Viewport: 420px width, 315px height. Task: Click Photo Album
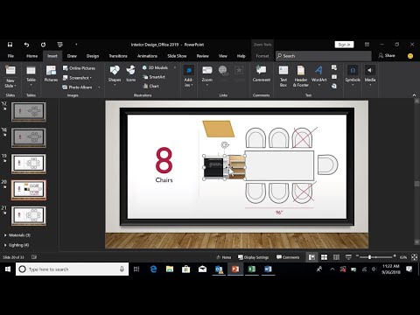(77, 87)
